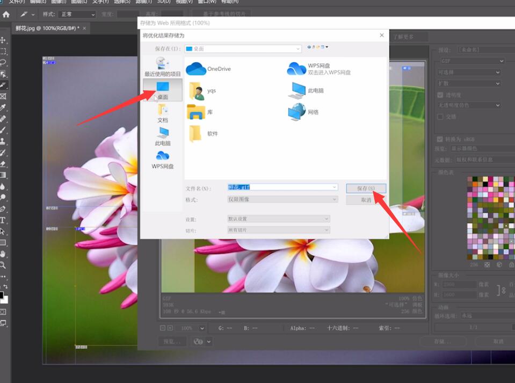Open the 设置 dropdown showing 默认设置
Viewport: 515px width, 383px height.
click(x=279, y=219)
